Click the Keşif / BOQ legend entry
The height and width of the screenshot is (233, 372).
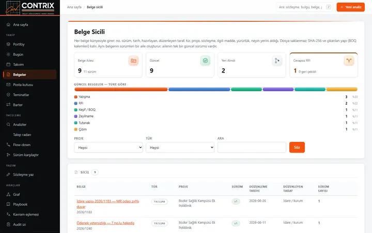coord(85,110)
